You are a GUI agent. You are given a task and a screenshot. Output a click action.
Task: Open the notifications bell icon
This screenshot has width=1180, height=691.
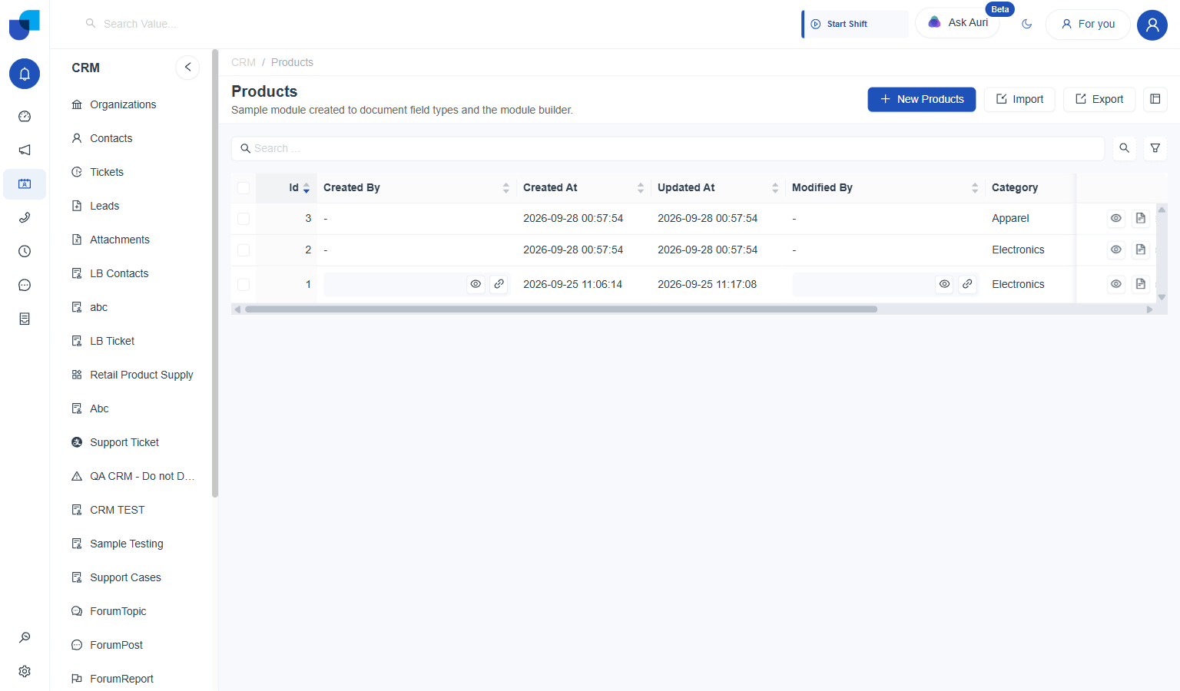point(25,74)
